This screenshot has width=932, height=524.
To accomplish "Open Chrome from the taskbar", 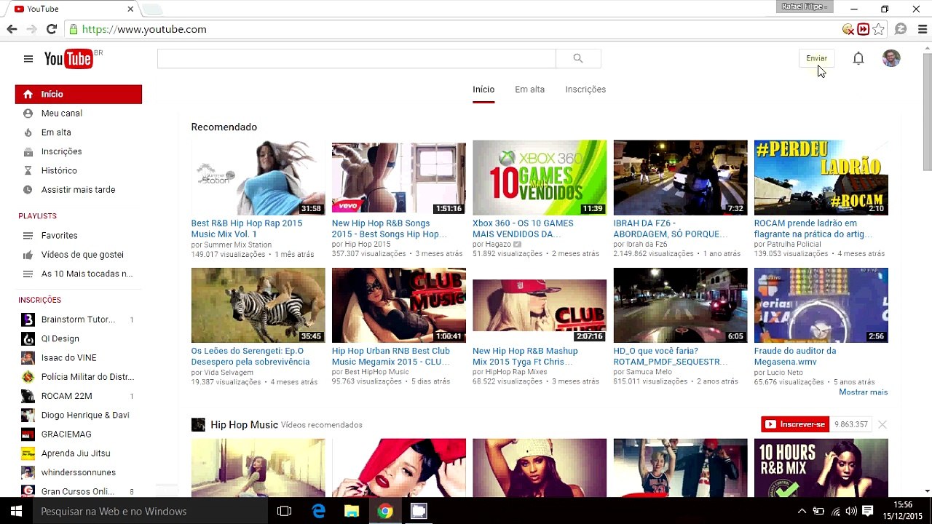I will 385,511.
